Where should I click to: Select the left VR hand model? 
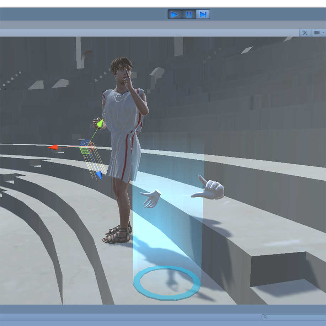pyautogui.click(x=151, y=197)
